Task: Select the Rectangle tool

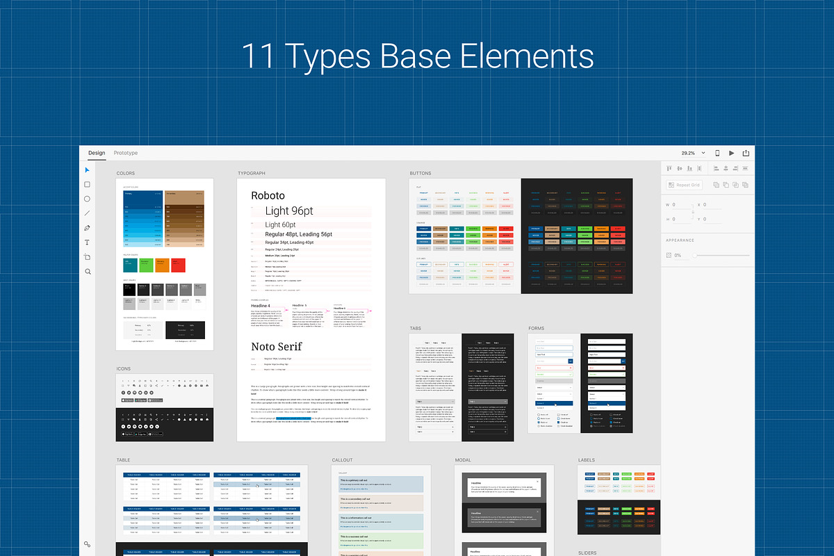Action: click(x=88, y=185)
